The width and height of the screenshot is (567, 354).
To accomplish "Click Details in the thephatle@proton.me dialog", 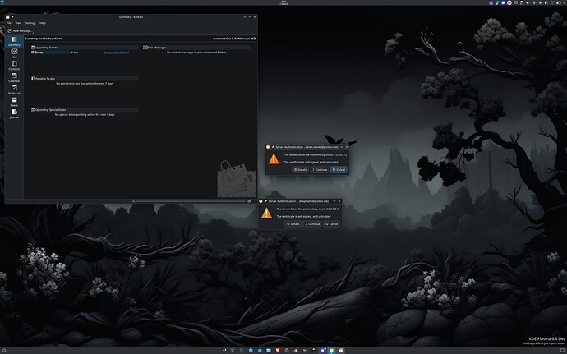I will coord(293,224).
